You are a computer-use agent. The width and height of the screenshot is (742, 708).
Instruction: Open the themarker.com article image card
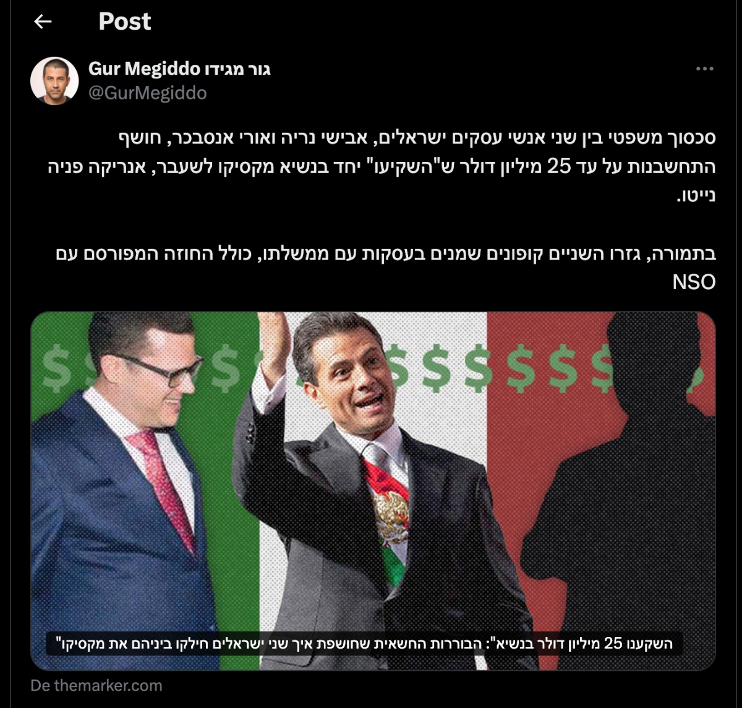tap(373, 491)
